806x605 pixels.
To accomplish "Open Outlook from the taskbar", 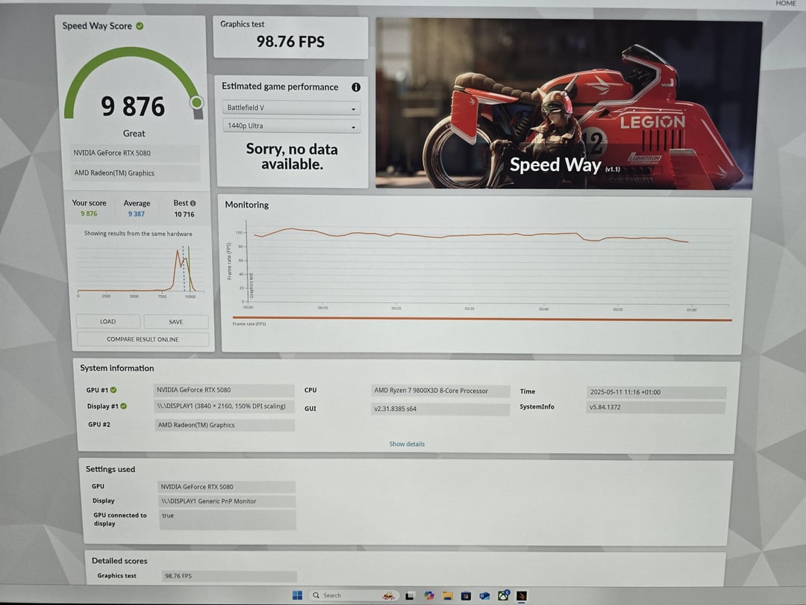I will click(484, 596).
